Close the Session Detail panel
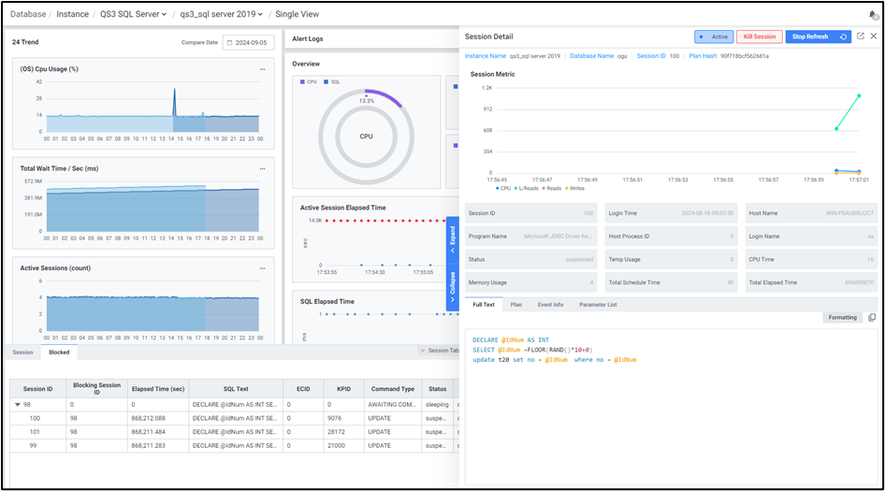The height and width of the screenshot is (491, 885). [x=874, y=36]
